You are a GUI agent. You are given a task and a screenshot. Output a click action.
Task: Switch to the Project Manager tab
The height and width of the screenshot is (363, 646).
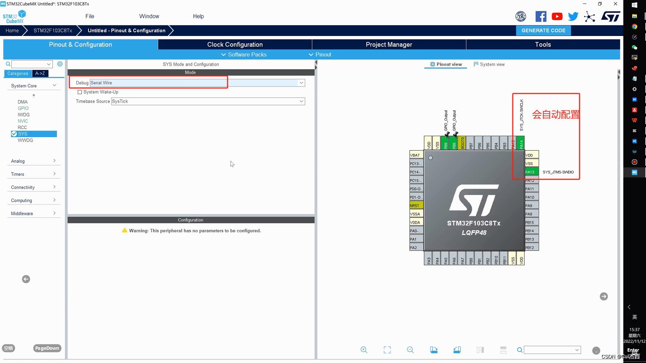pos(389,44)
